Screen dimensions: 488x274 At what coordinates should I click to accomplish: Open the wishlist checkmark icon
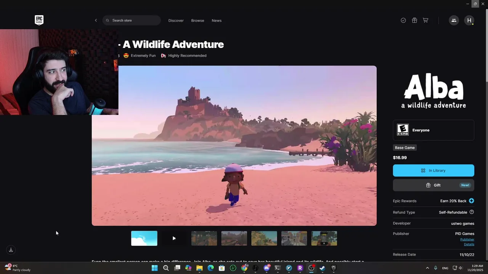tap(403, 21)
